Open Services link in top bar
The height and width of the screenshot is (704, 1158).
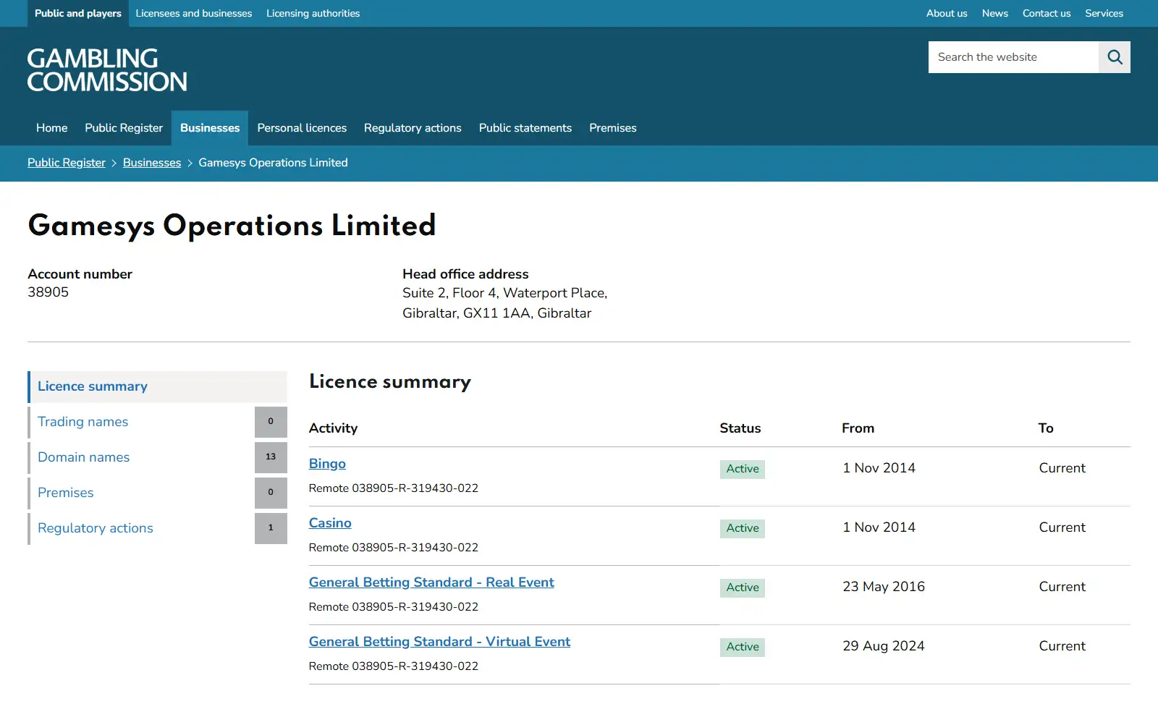tap(1104, 13)
